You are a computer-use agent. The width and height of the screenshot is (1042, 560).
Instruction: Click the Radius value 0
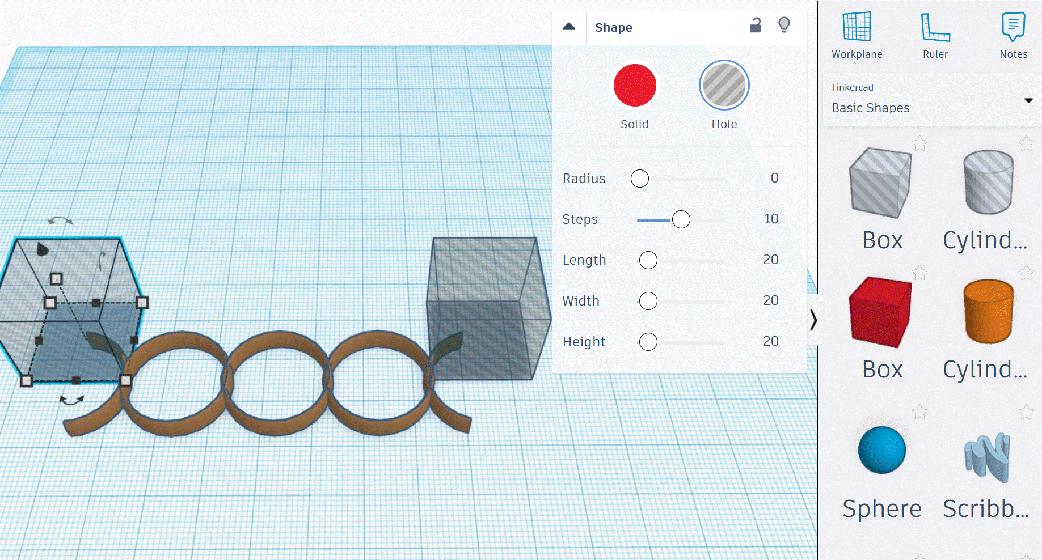click(774, 178)
